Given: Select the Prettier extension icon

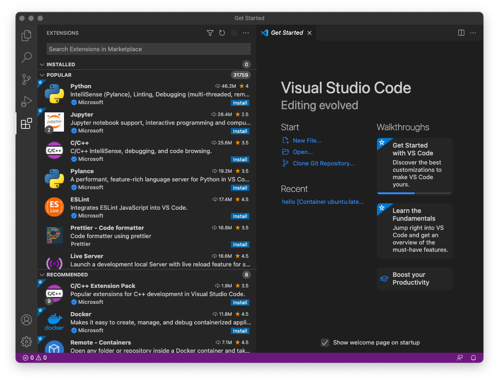Looking at the screenshot, I should pos(54,236).
